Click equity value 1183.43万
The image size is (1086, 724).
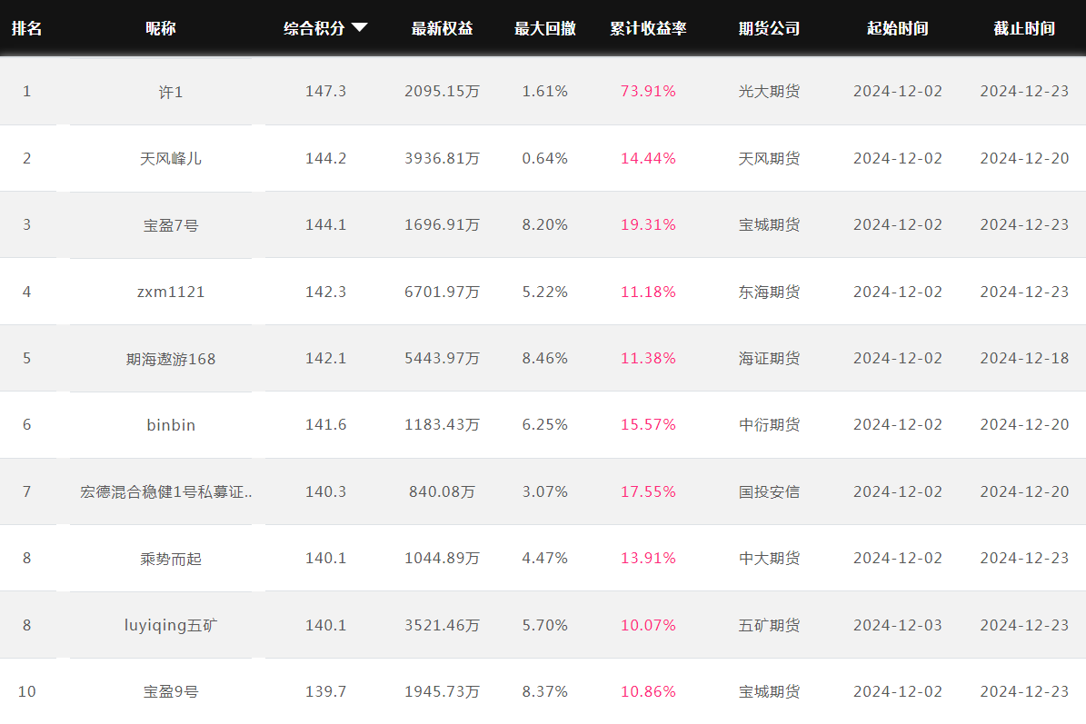(x=442, y=425)
